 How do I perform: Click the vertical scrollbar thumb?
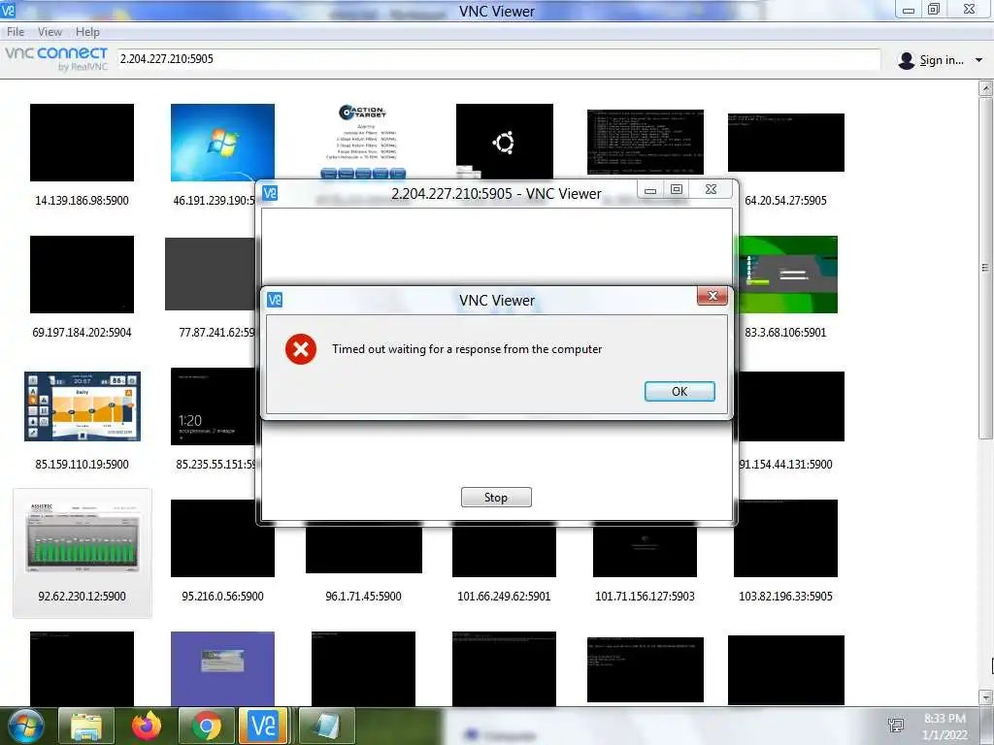(x=985, y=268)
